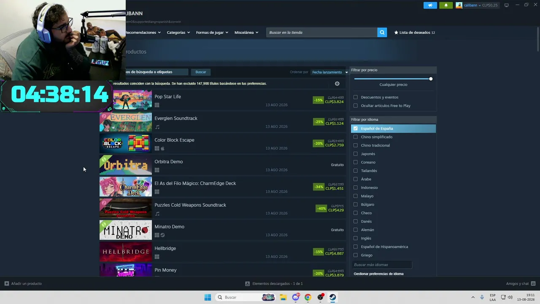Check the Inglés language filter

[356, 238]
